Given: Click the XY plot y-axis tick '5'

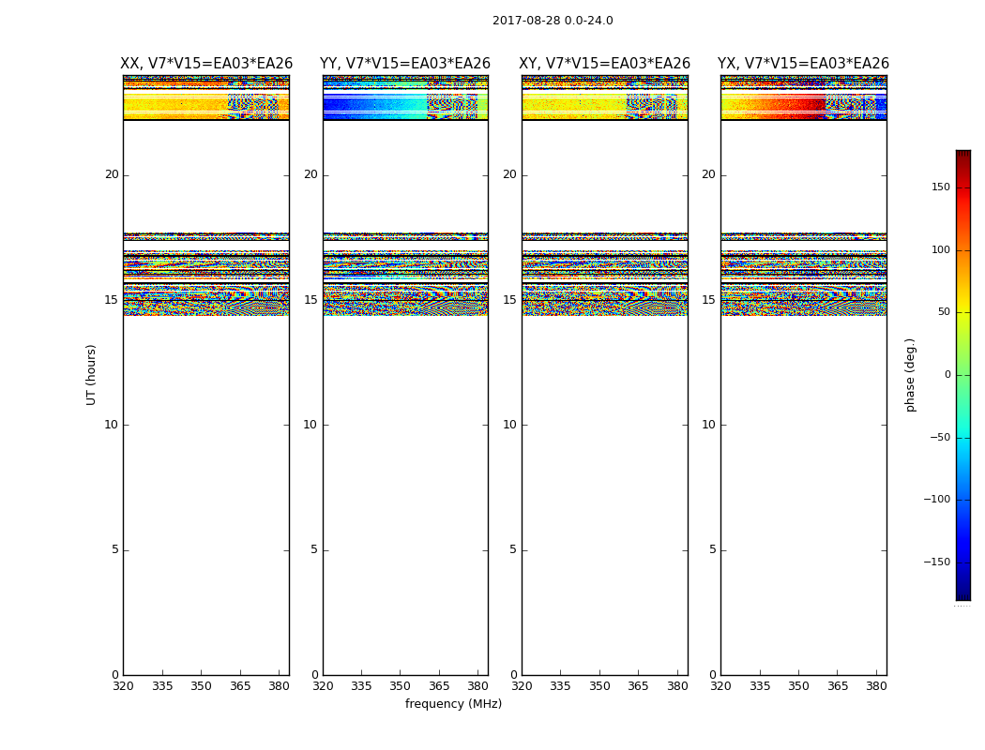Looking at the screenshot, I should coord(513,549).
